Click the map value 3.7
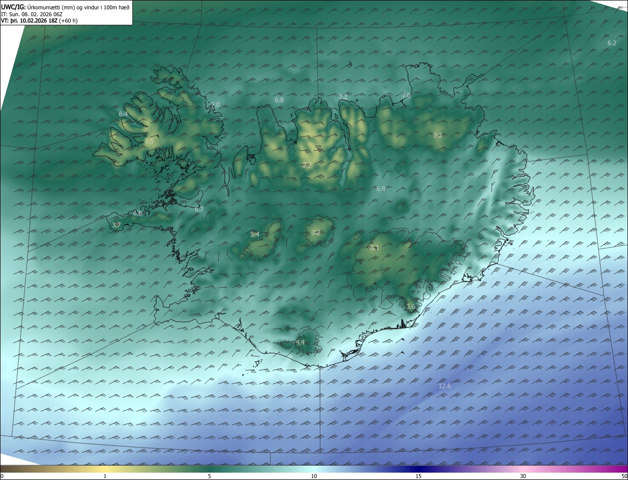 coord(116,225)
